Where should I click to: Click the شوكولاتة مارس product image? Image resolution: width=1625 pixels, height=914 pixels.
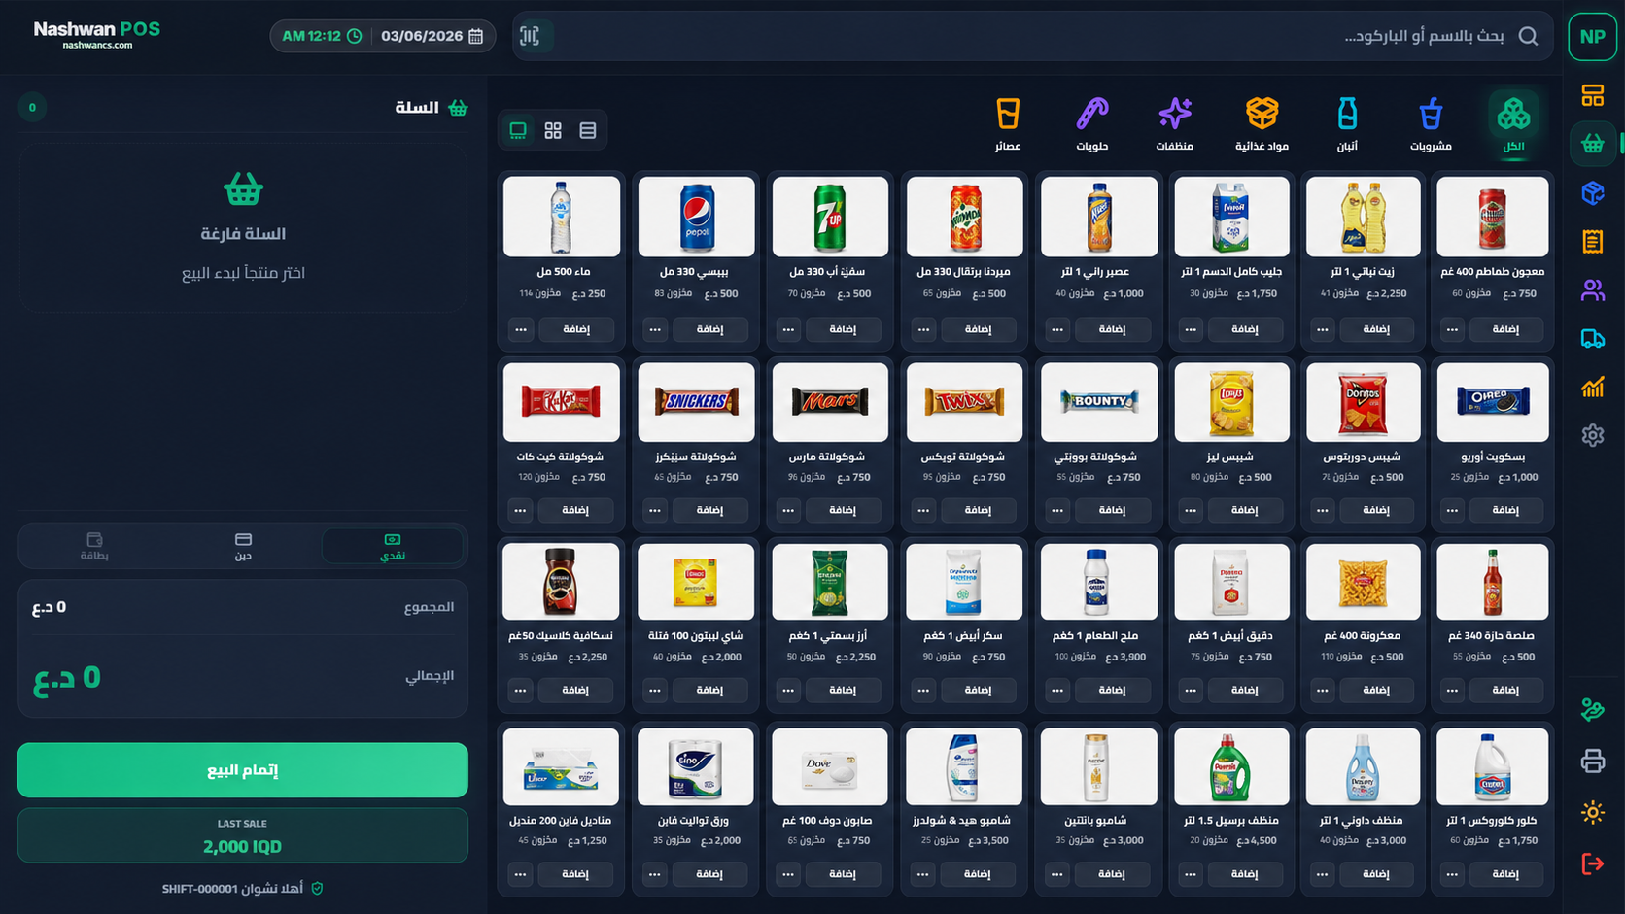click(830, 402)
